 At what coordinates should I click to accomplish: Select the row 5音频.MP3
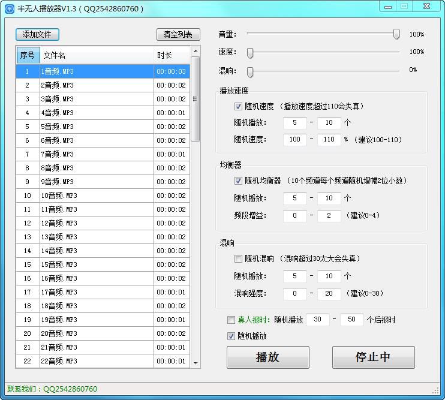(x=103, y=127)
